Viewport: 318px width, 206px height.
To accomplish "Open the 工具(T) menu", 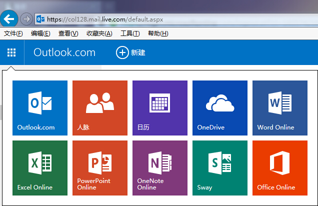I will coord(130,33).
